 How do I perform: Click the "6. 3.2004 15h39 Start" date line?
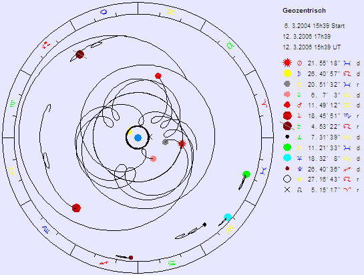pos(315,26)
